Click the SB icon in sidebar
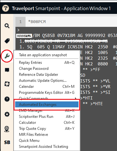This screenshot has width=117, height=151. (x=7, y=142)
